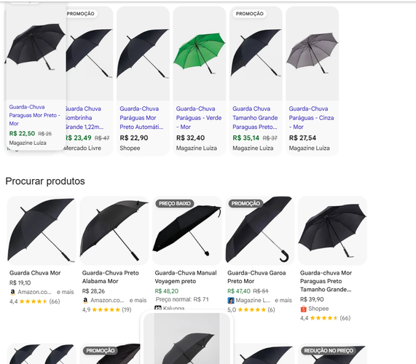Click the star rating of Guarda-Chuva Garoa Preto
Screen dimensions: 416x364
[x=251, y=309]
